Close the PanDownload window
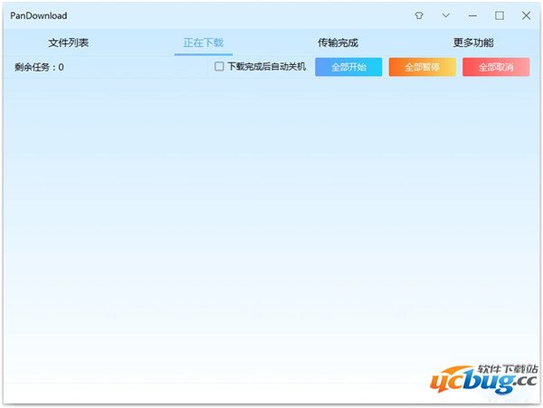Image resolution: width=543 pixels, height=408 pixels. click(x=526, y=15)
